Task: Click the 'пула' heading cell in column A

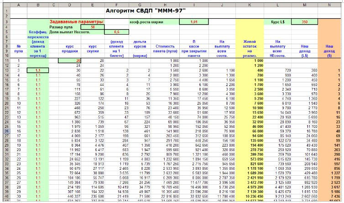Action: point(19,51)
